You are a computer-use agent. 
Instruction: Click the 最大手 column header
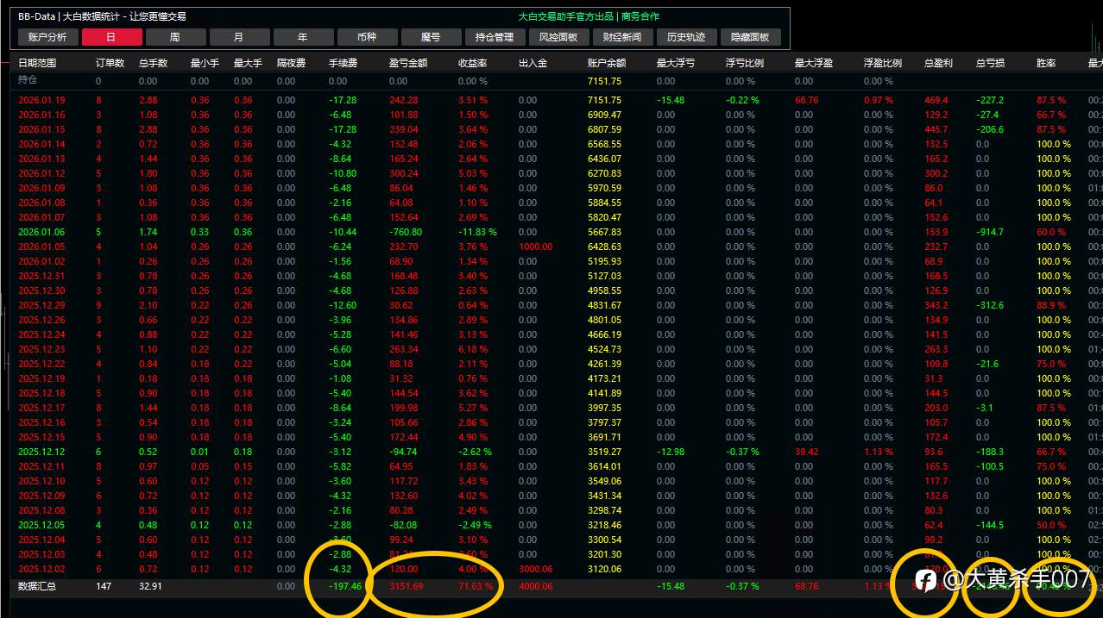point(248,63)
